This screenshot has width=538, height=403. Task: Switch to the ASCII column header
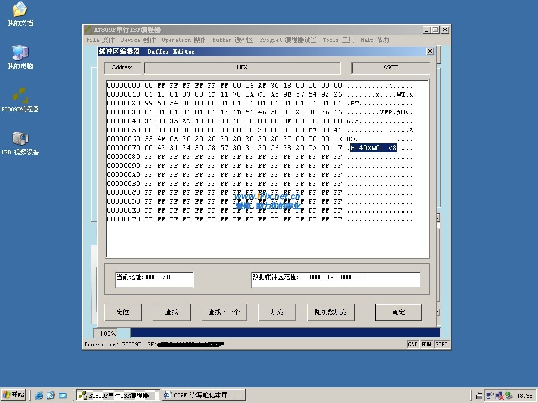click(x=390, y=68)
